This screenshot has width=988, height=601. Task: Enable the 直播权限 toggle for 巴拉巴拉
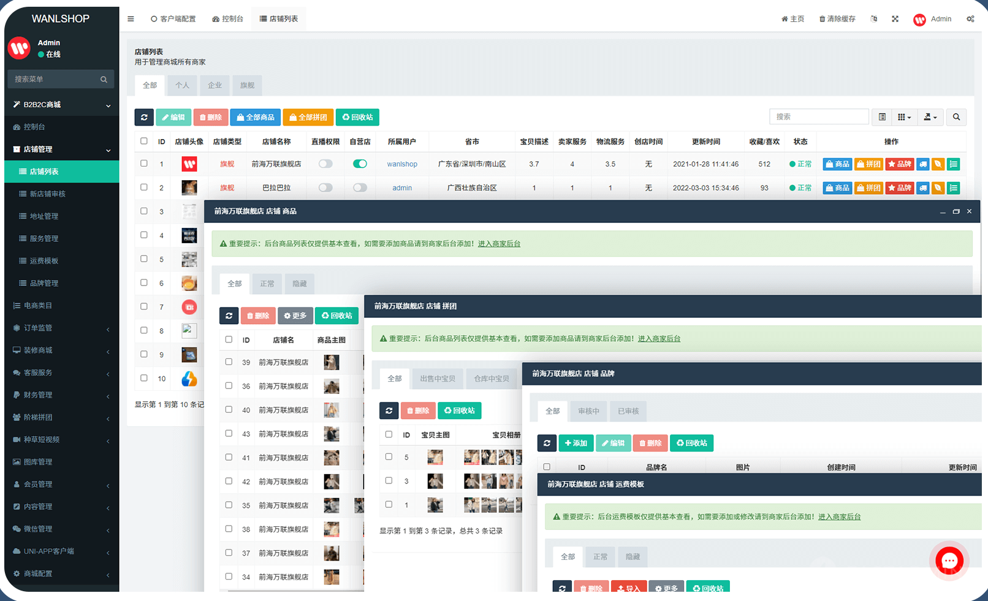[x=325, y=188]
